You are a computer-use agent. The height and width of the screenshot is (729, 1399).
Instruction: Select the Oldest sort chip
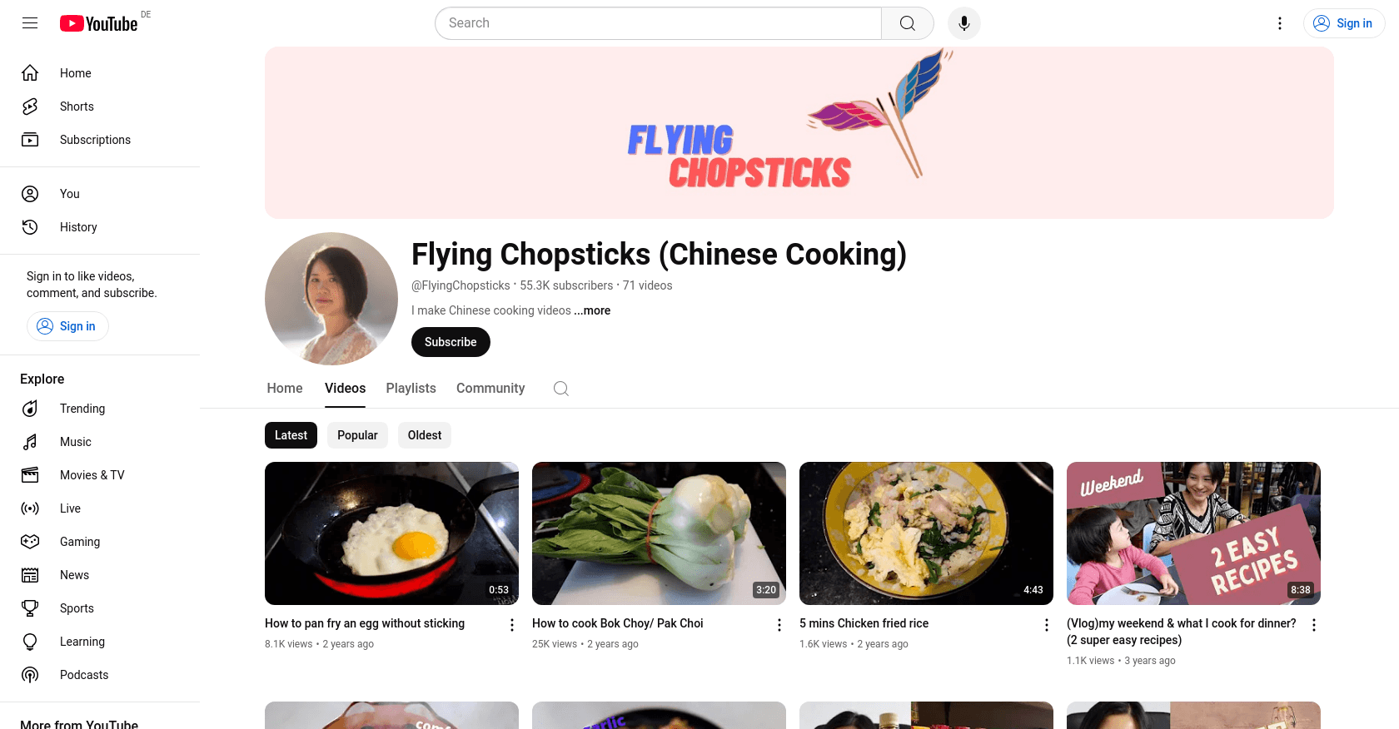(x=425, y=435)
